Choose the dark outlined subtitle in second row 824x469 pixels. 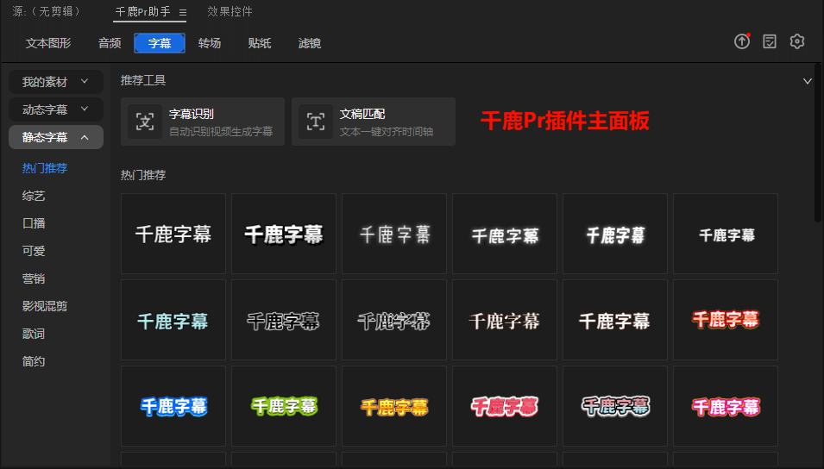tap(284, 320)
